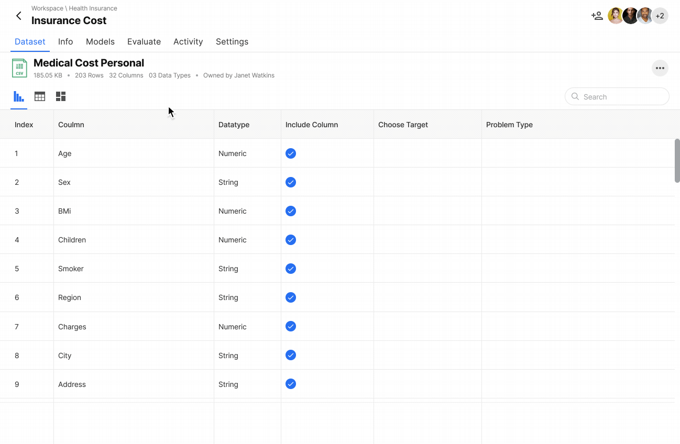Click the 203 Rows metadata text

tap(89, 75)
